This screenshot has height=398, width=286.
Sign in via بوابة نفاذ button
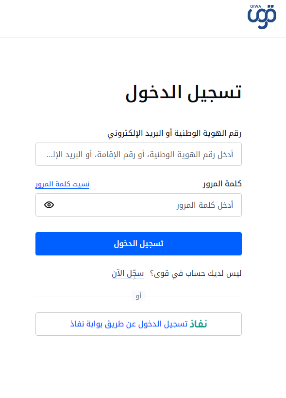(138, 324)
